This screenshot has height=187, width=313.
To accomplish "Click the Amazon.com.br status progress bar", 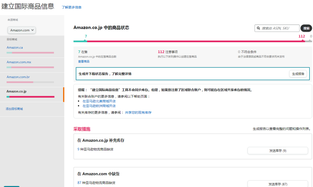I will tap(30, 82).
